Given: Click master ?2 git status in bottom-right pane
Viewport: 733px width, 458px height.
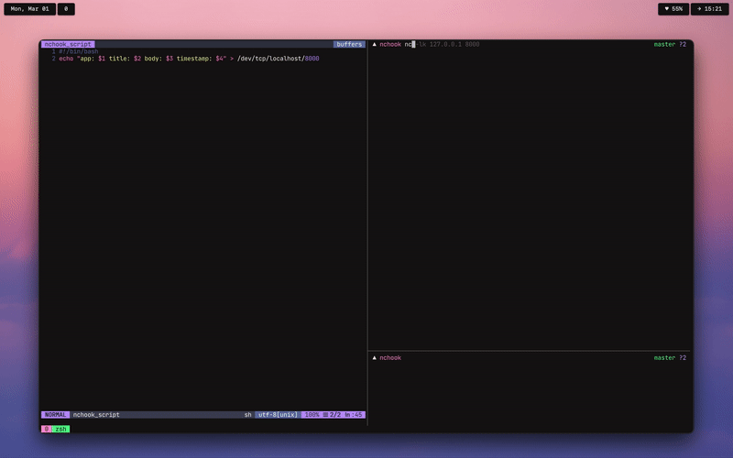Looking at the screenshot, I should click(670, 358).
